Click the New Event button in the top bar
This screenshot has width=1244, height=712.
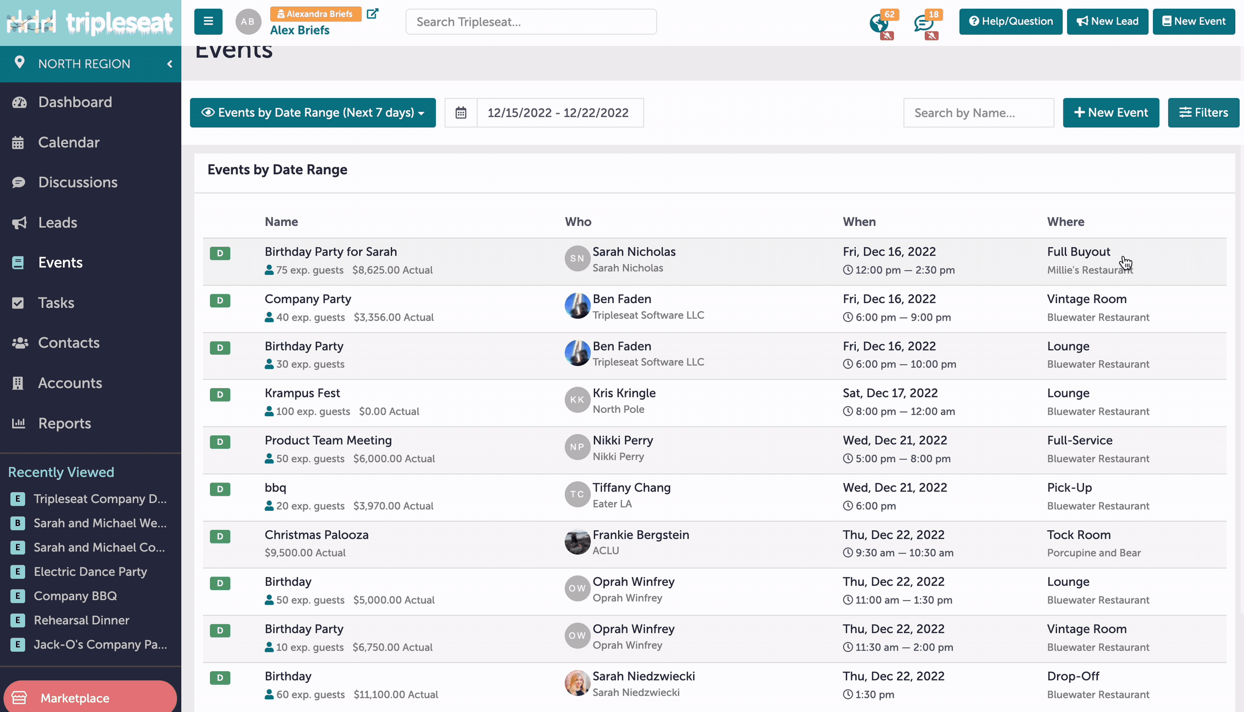tap(1193, 21)
